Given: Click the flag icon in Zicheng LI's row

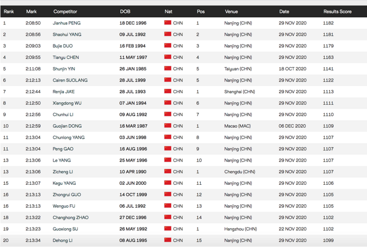Looking at the screenshot, I should pos(167,172).
